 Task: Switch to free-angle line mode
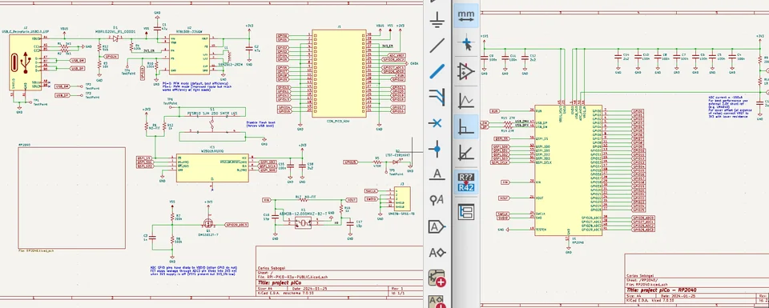[x=466, y=100]
